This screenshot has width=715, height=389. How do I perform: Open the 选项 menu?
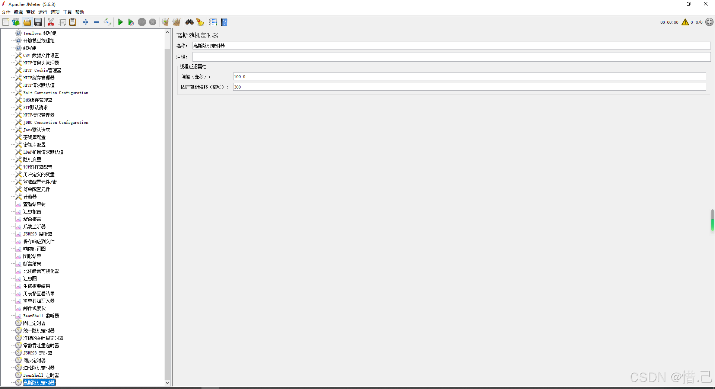pyautogui.click(x=55, y=12)
